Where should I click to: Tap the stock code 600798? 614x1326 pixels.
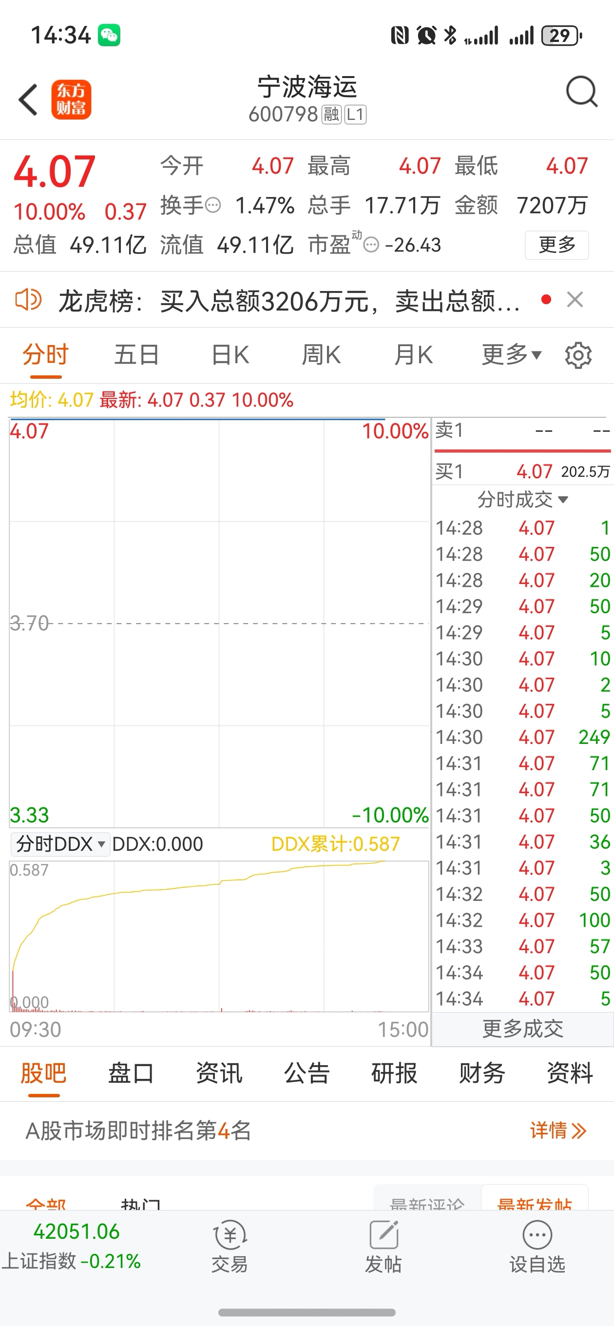pyautogui.click(x=283, y=114)
